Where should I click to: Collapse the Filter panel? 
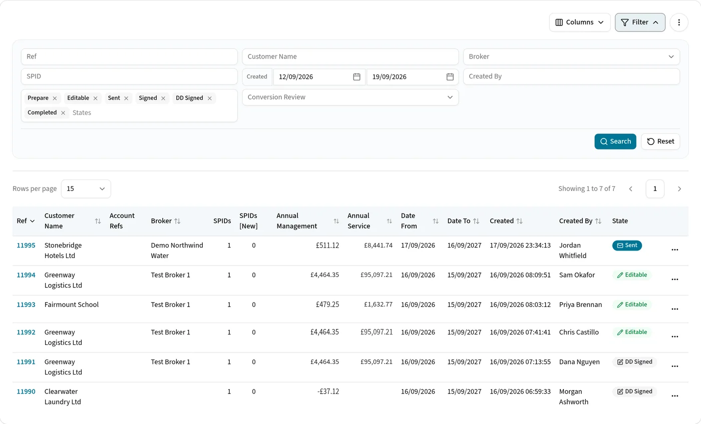640,22
